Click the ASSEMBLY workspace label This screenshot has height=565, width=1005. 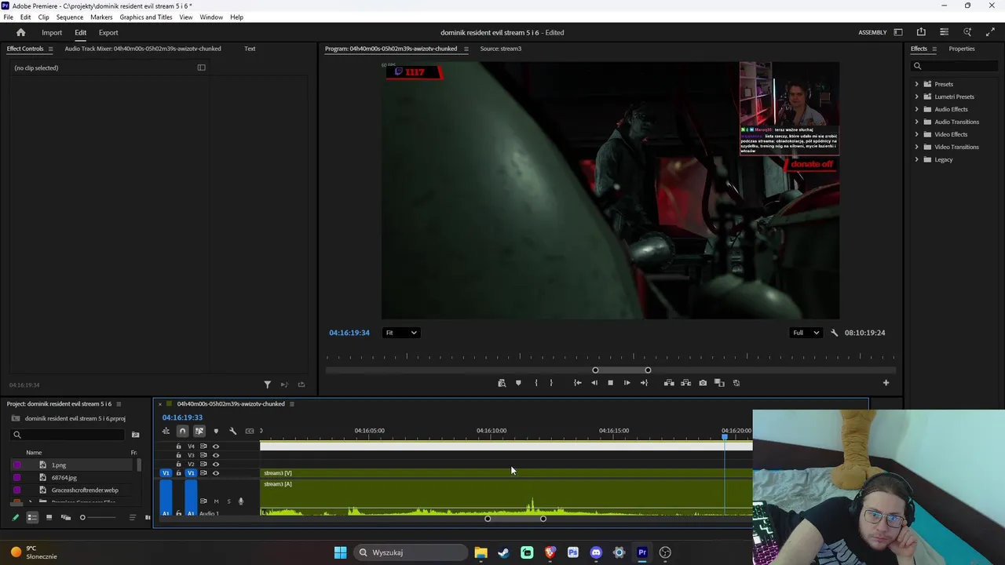[872, 32]
